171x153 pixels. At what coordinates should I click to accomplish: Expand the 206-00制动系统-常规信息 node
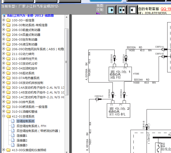point(3,25)
